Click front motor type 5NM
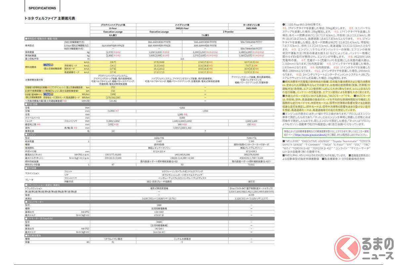 click(159, 205)
